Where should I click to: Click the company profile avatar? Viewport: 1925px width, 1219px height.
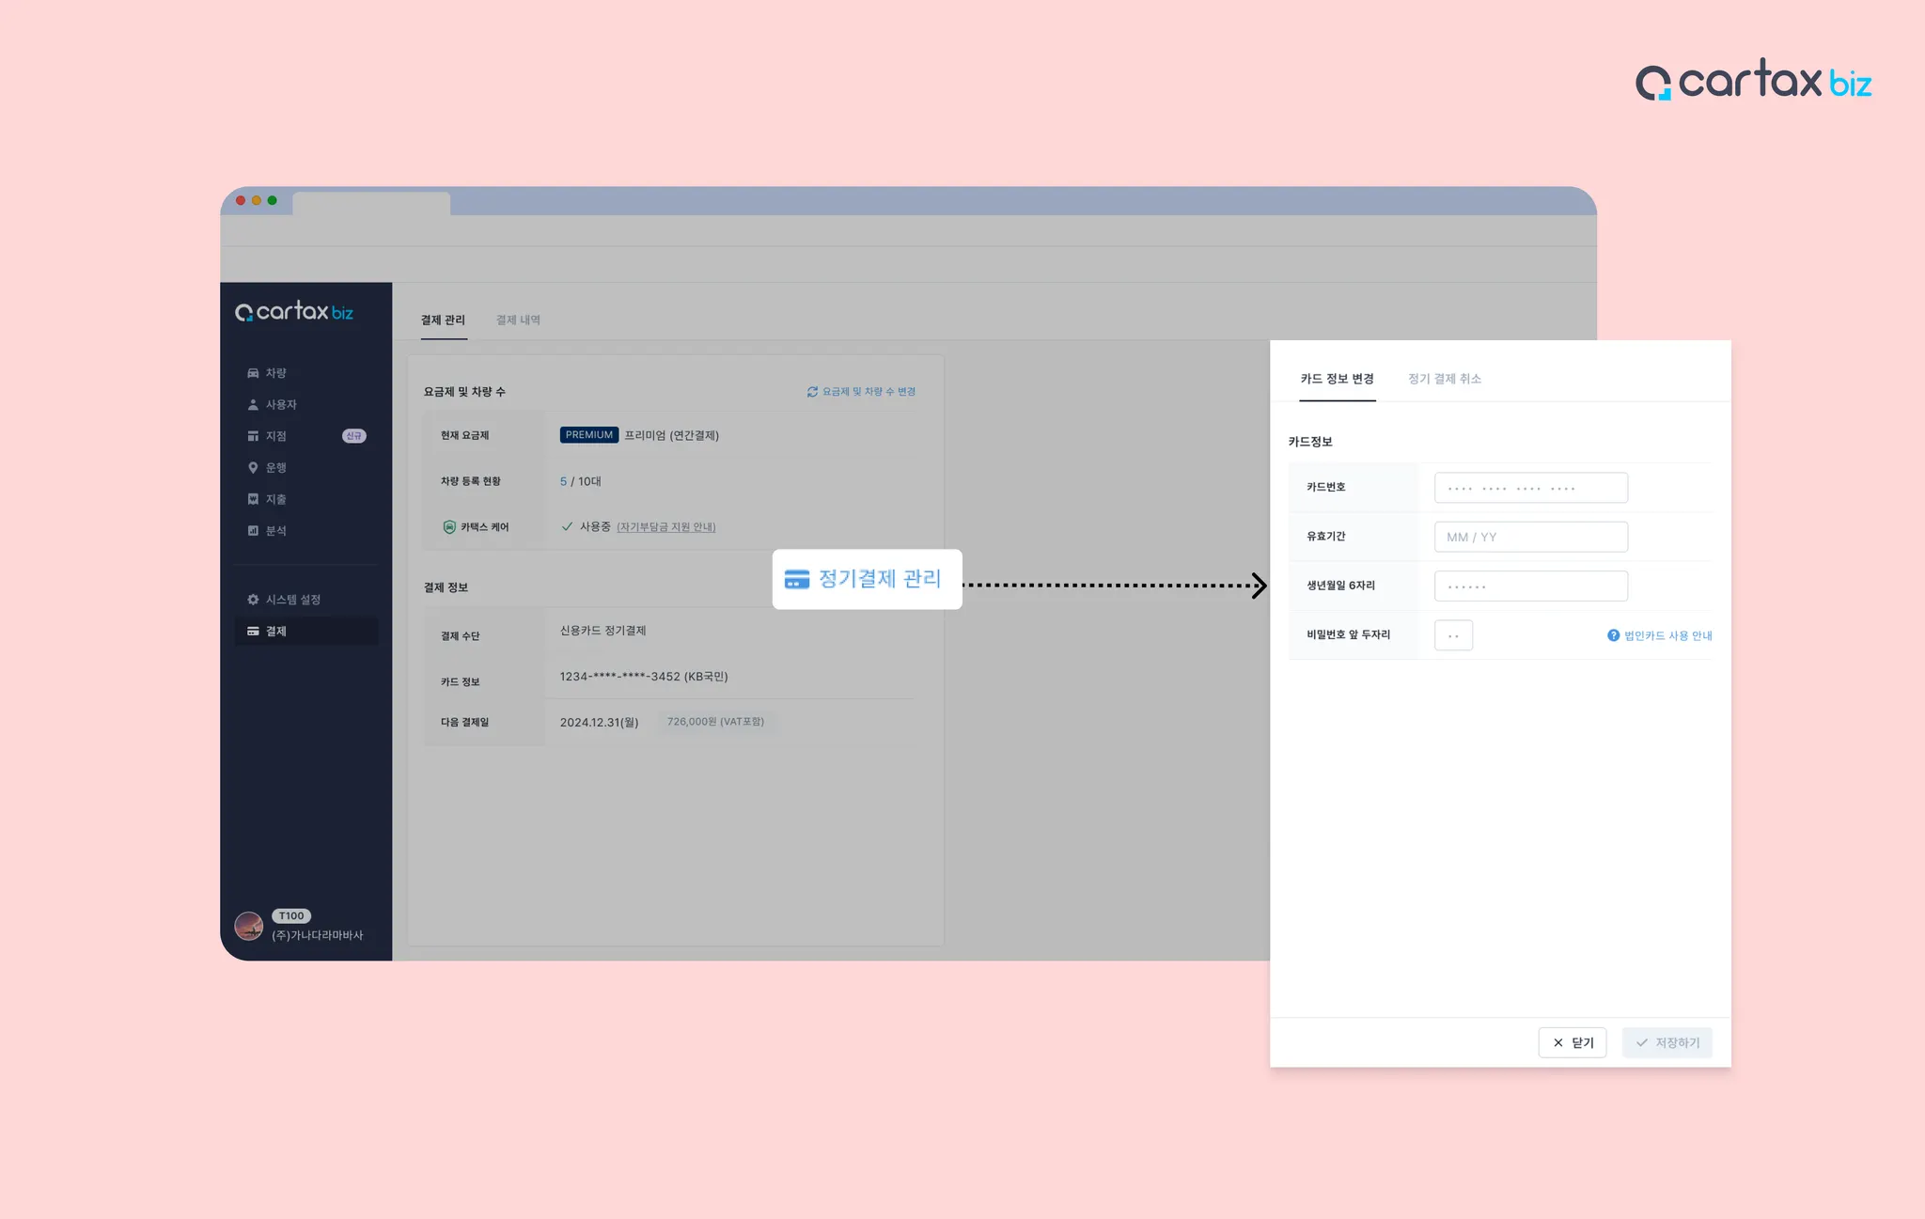pos(249,926)
